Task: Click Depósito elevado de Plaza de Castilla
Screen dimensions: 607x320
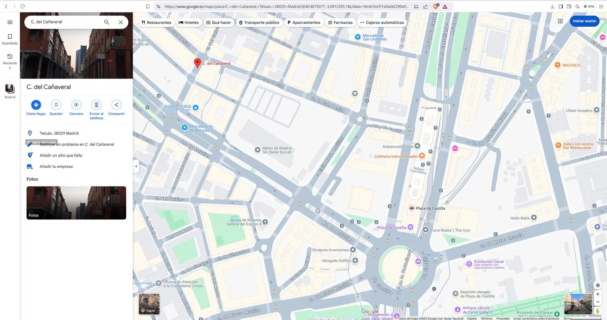Action: [x=456, y=293]
